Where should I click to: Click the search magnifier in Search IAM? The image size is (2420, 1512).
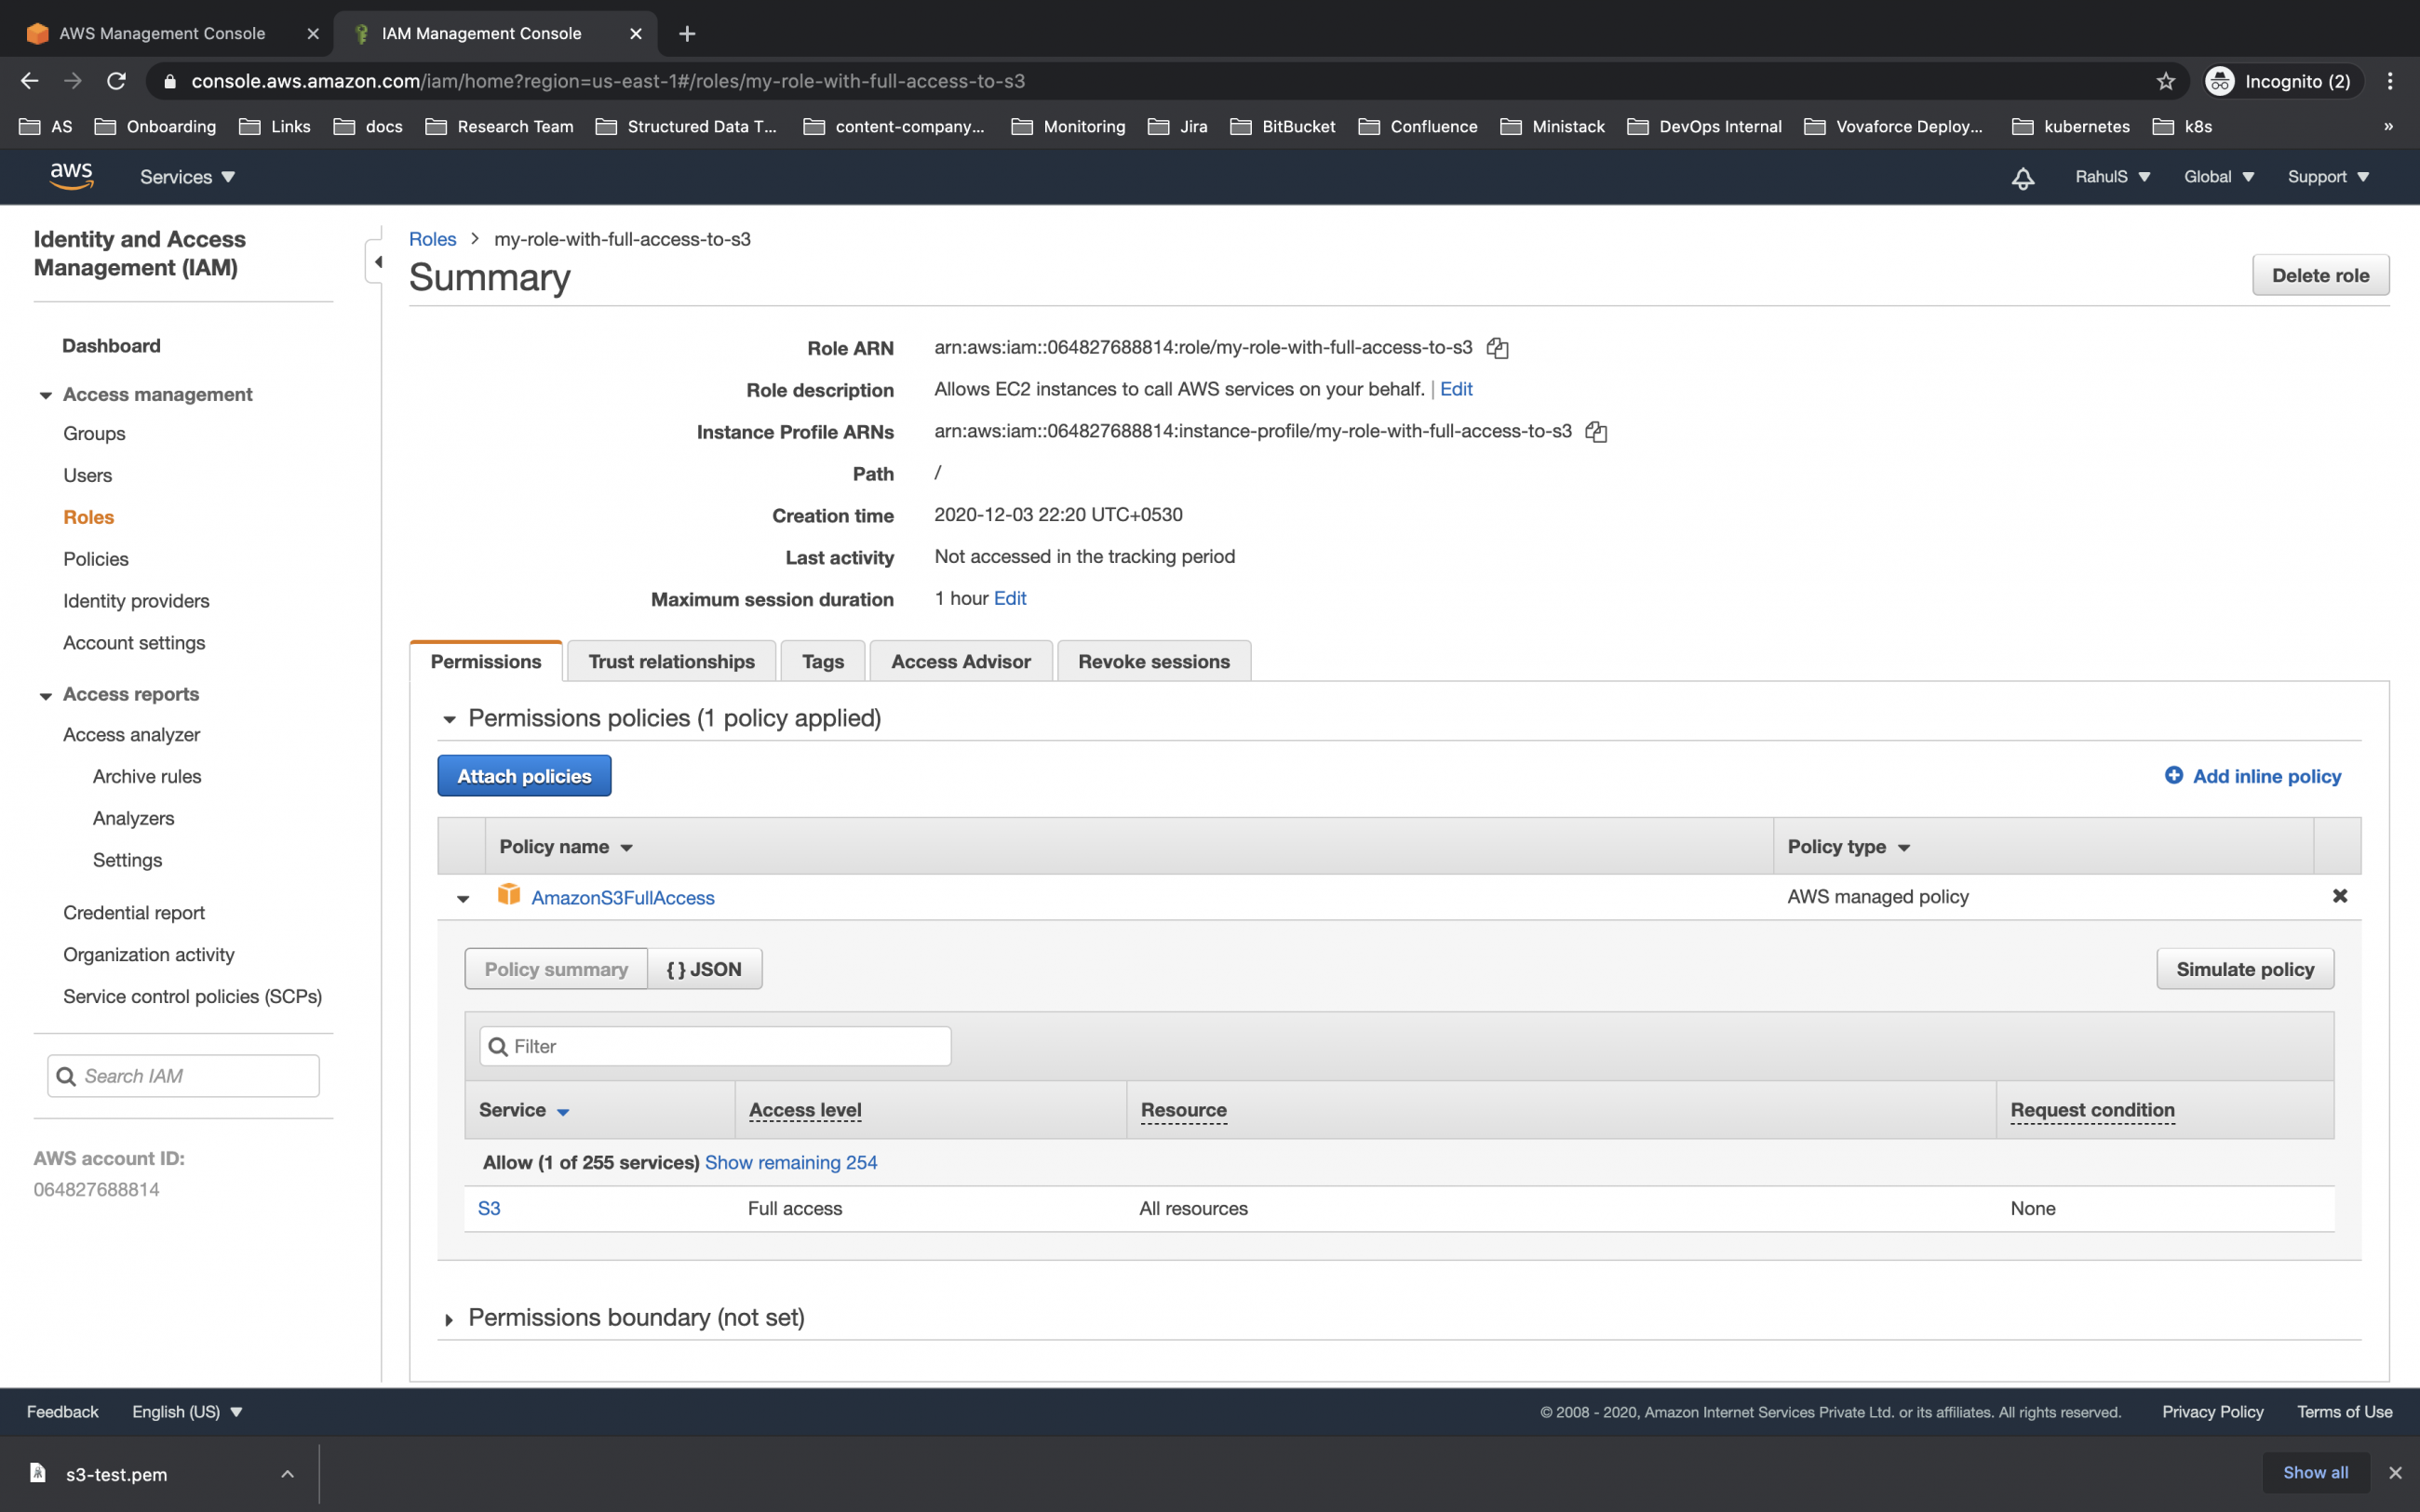click(x=66, y=1076)
